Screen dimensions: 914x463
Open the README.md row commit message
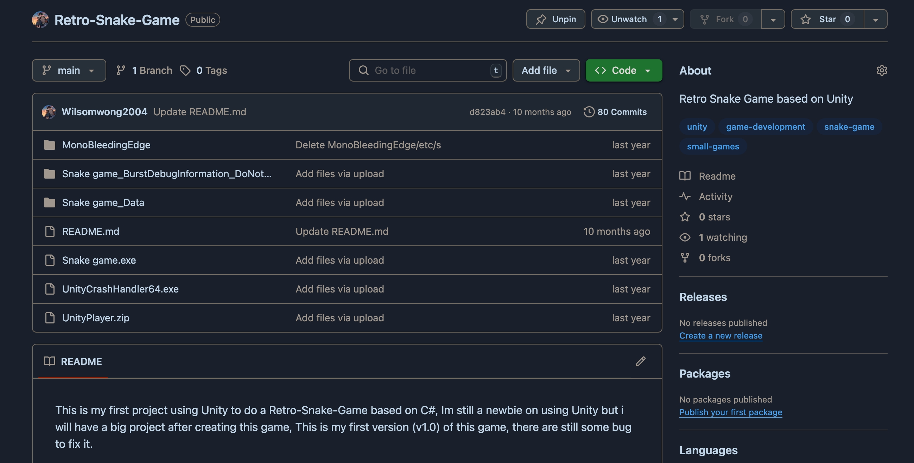tap(342, 231)
